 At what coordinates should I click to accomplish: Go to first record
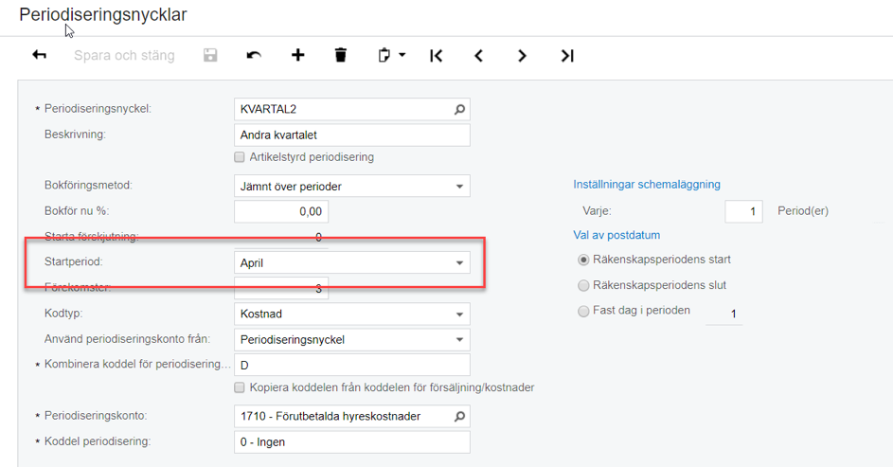(436, 56)
